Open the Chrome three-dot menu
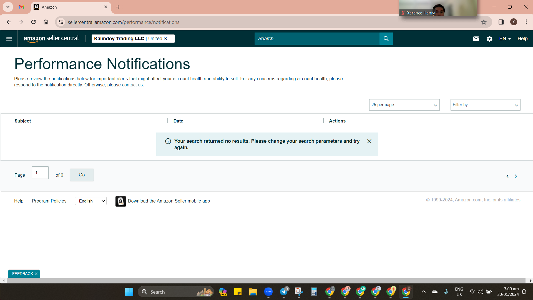The height and width of the screenshot is (300, 533). [526, 22]
